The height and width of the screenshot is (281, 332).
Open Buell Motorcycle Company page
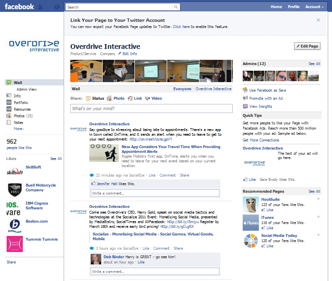(41, 187)
